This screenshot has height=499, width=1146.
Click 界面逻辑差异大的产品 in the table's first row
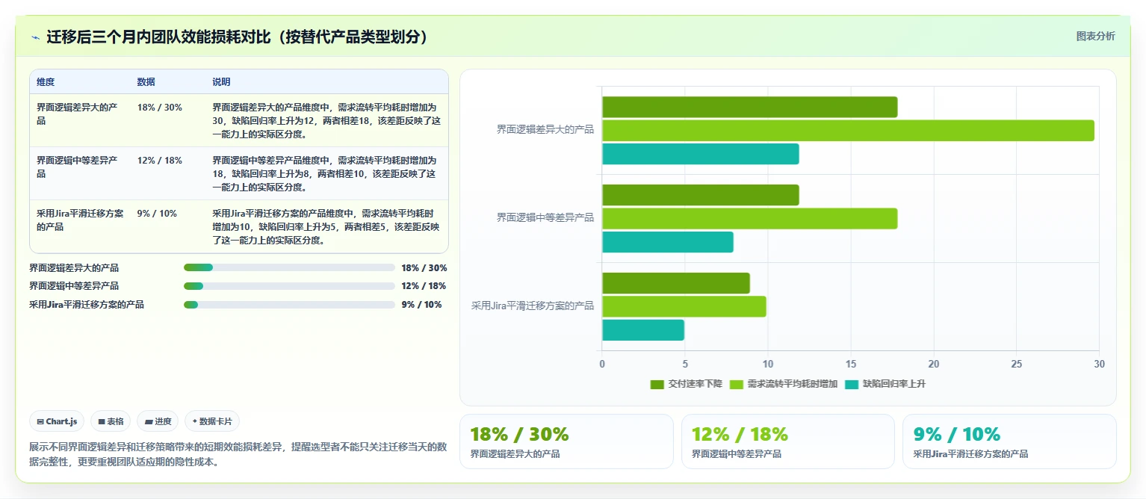(77, 114)
